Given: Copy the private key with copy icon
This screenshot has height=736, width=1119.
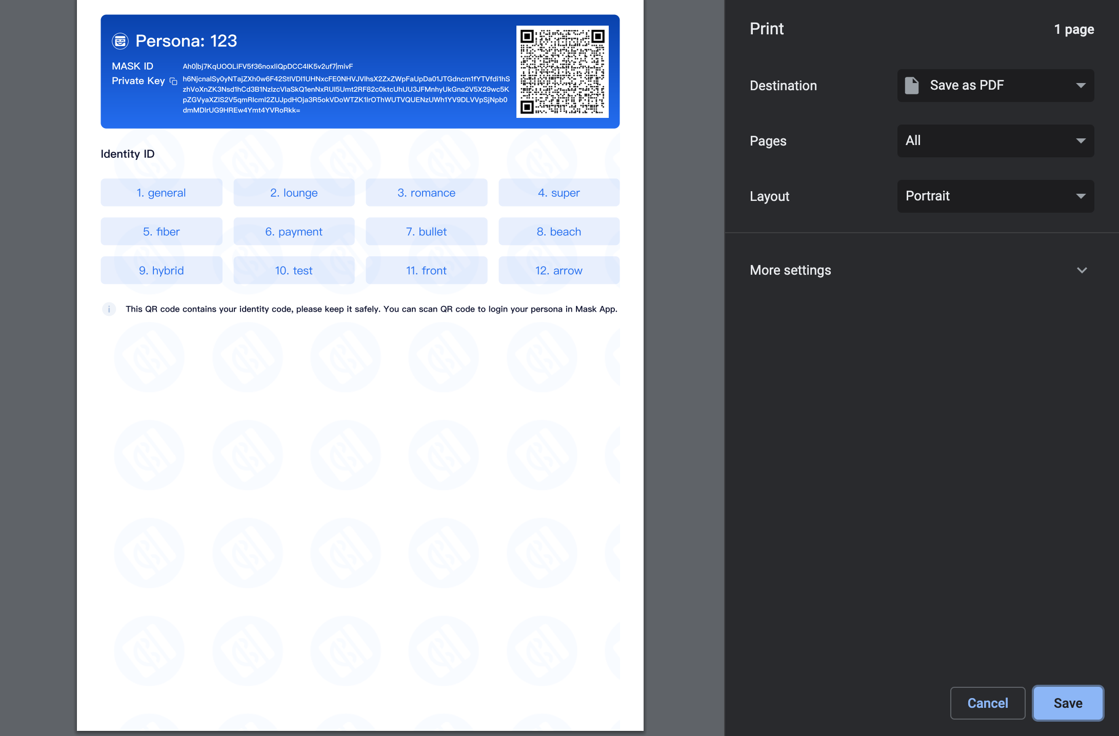Looking at the screenshot, I should pyautogui.click(x=173, y=81).
